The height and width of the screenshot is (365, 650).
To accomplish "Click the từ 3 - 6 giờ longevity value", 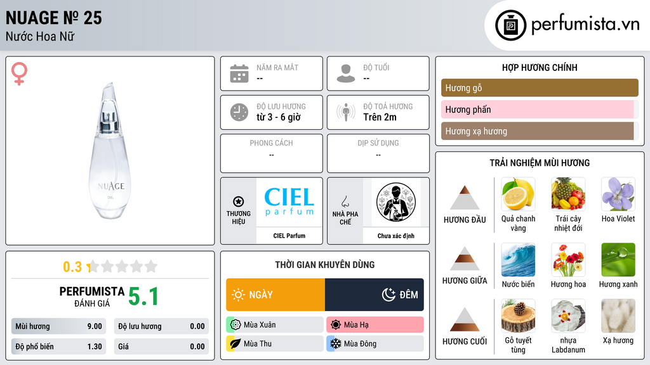I will click(x=279, y=117).
